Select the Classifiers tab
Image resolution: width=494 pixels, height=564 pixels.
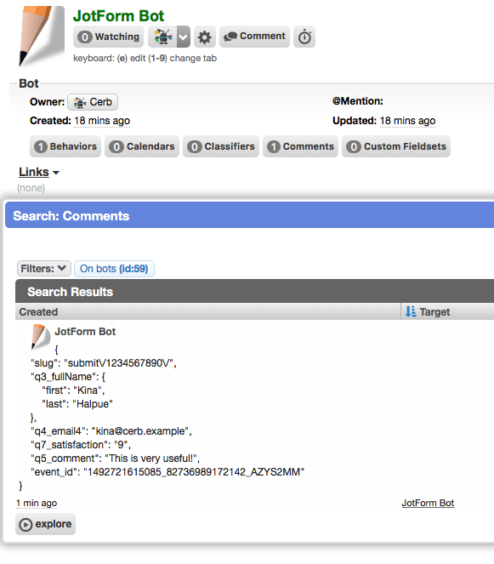[x=221, y=146]
